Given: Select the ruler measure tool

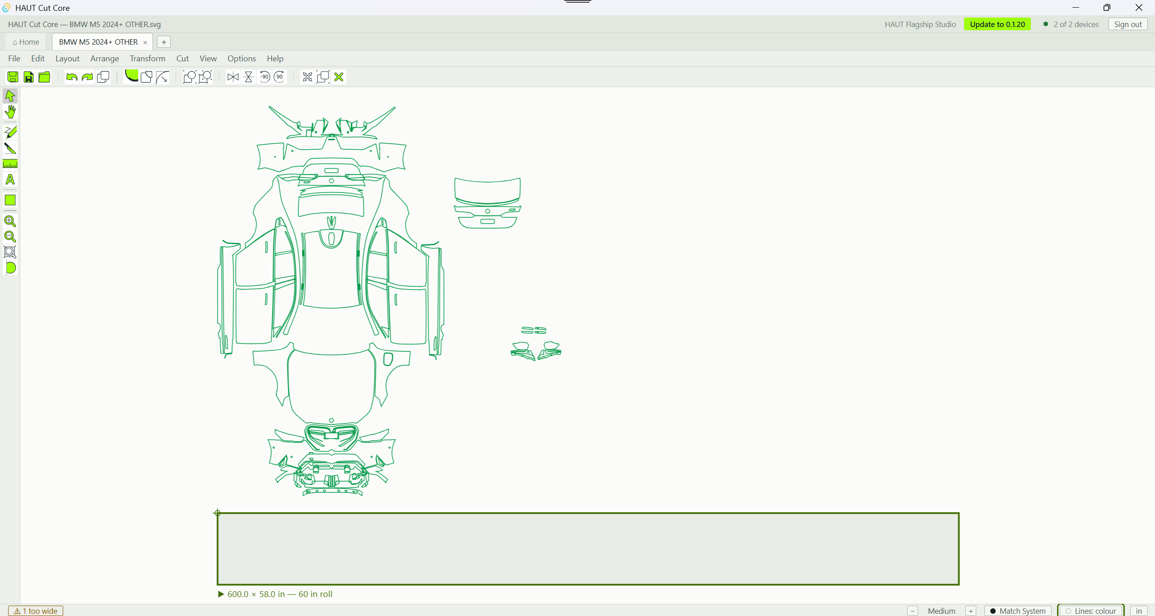Looking at the screenshot, I should click(x=10, y=164).
